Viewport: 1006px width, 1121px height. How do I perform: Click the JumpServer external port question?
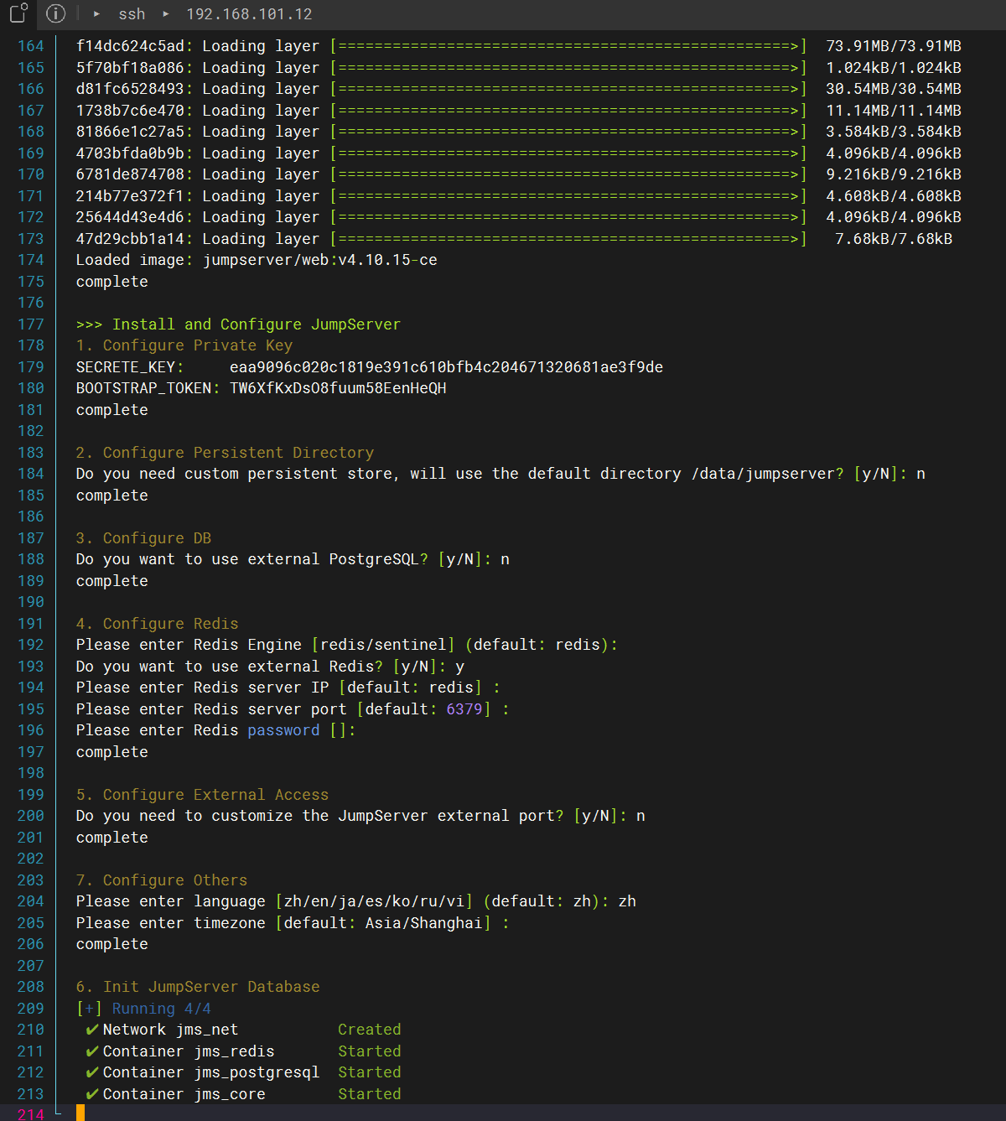(360, 816)
